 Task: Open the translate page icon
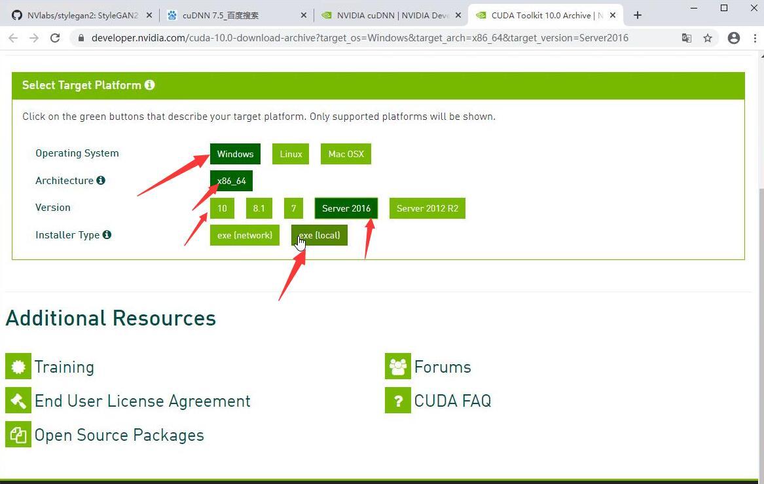click(687, 38)
